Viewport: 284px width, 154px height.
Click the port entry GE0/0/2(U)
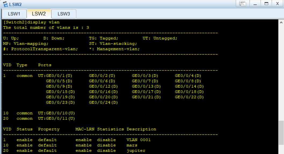(x=102, y=76)
